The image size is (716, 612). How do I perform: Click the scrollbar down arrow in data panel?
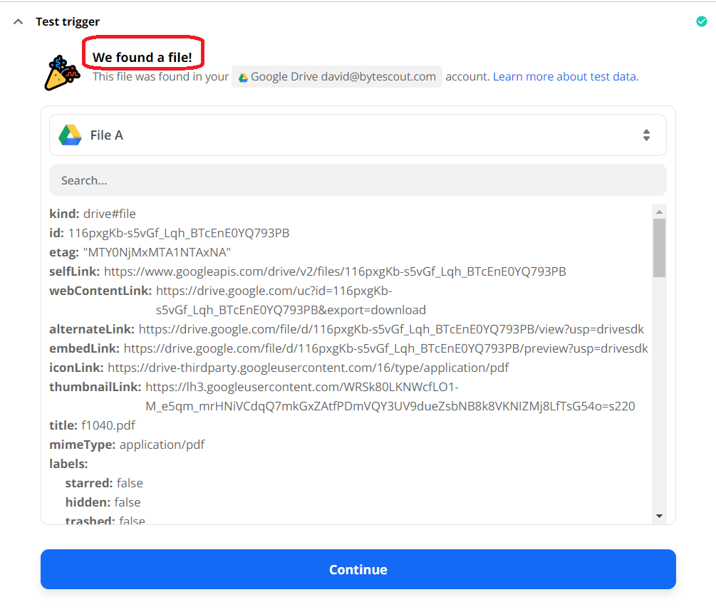point(659,516)
